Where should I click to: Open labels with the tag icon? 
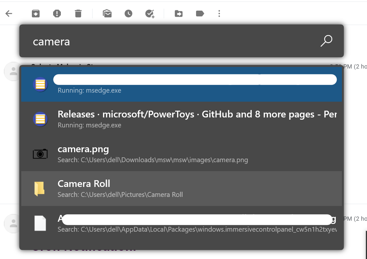coord(200,14)
